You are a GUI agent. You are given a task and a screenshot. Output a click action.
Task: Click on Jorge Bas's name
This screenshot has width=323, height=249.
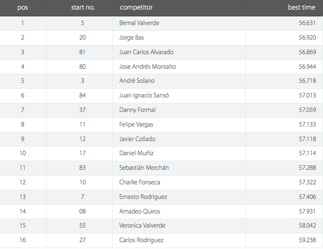(x=131, y=38)
